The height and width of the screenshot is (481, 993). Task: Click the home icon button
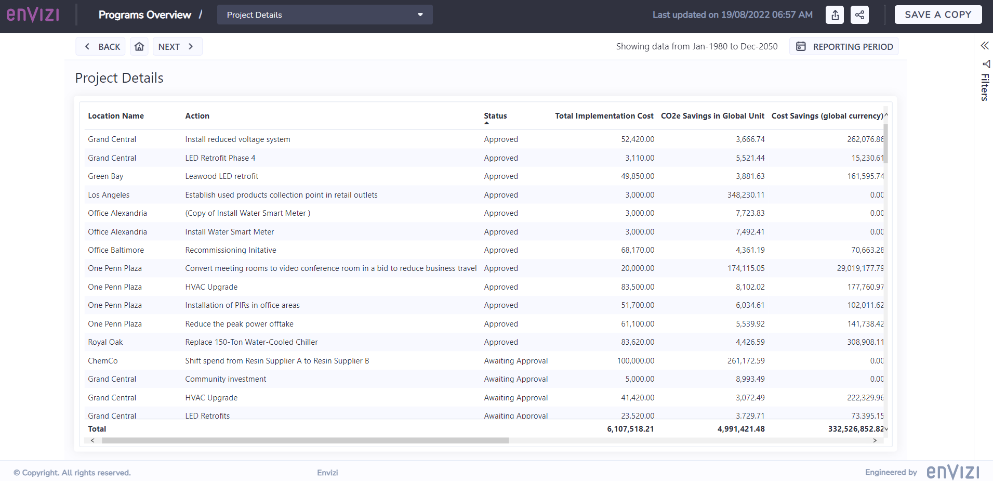click(x=139, y=47)
